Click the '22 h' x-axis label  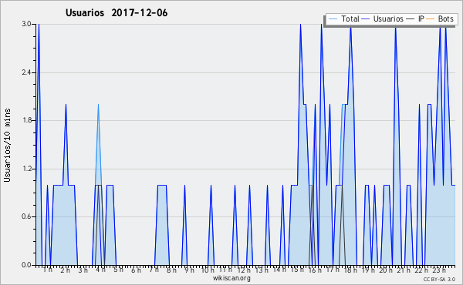tap(421, 270)
